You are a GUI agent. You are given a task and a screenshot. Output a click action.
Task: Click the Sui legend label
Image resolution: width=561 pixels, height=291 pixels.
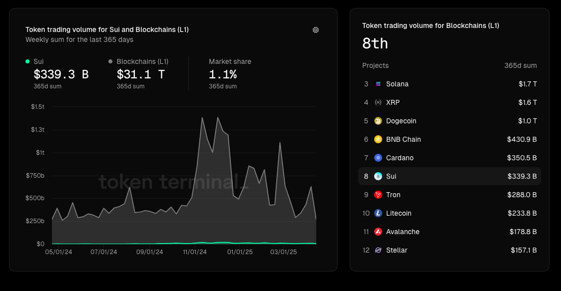[38, 61]
